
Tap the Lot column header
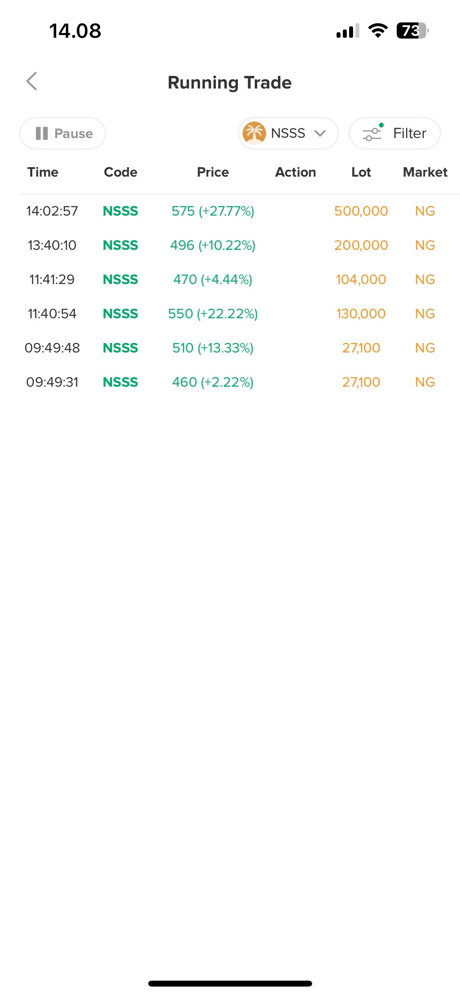coord(361,172)
